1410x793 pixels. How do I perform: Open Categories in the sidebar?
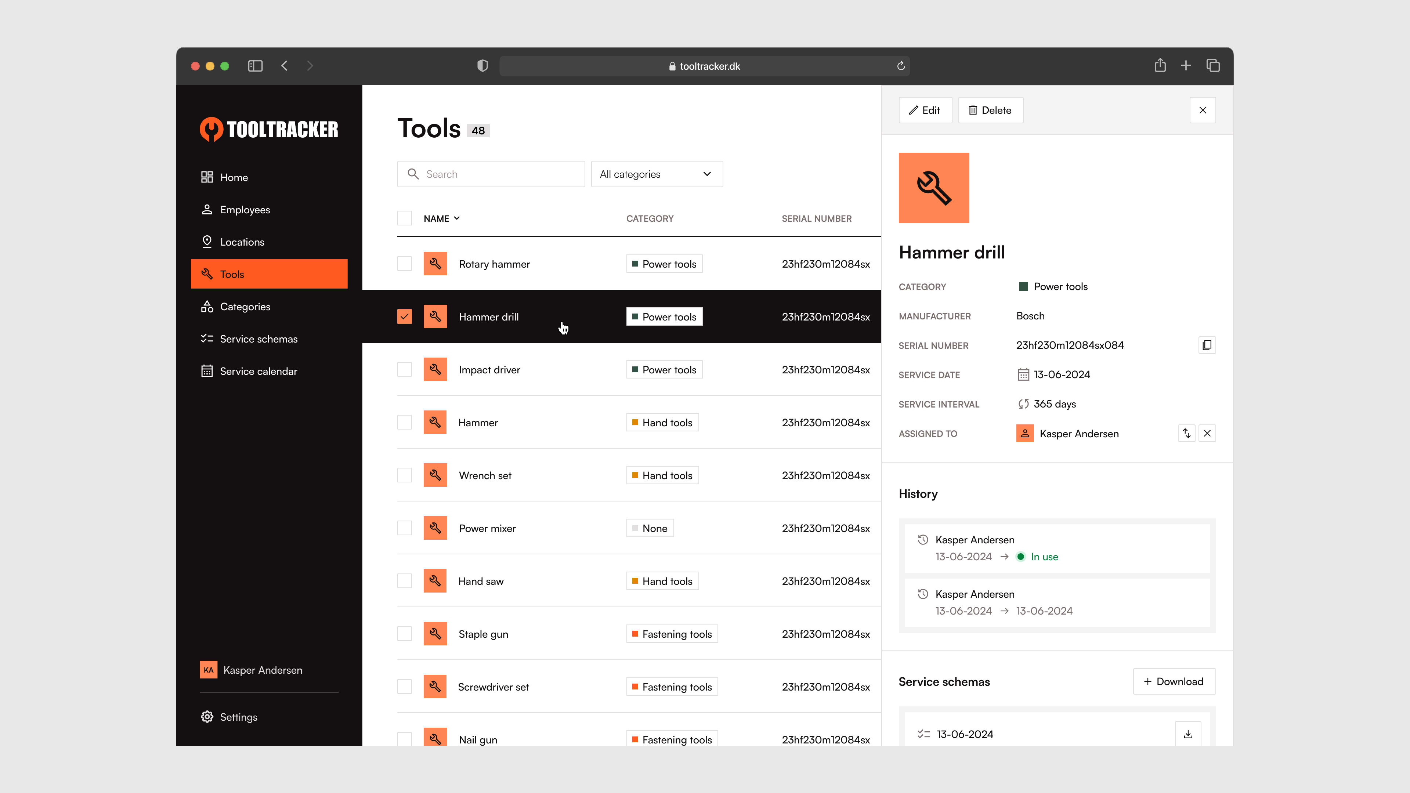pos(269,307)
